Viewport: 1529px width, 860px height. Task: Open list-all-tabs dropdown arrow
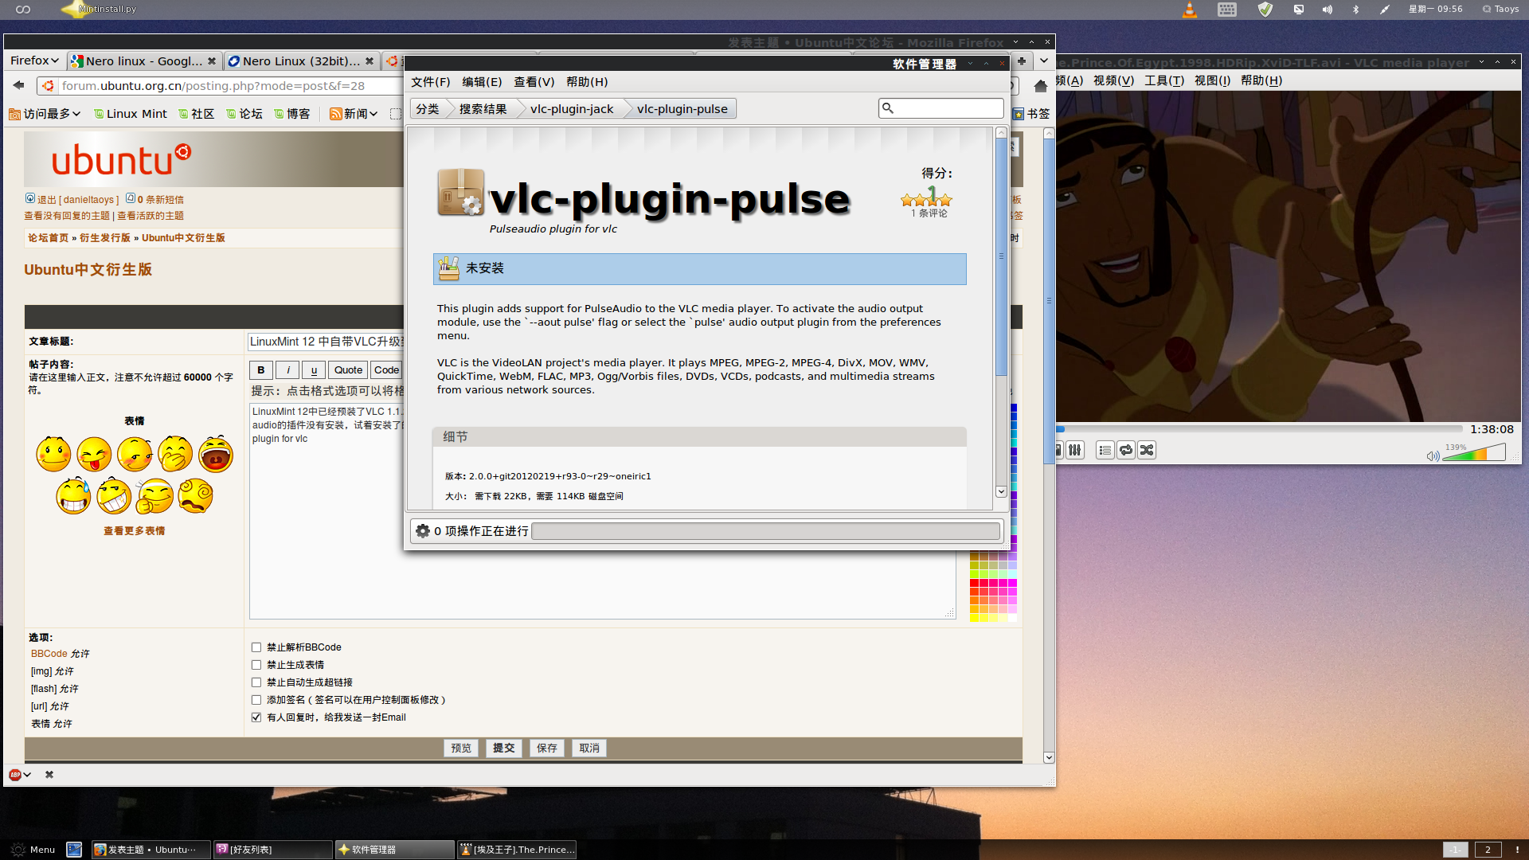point(1044,61)
